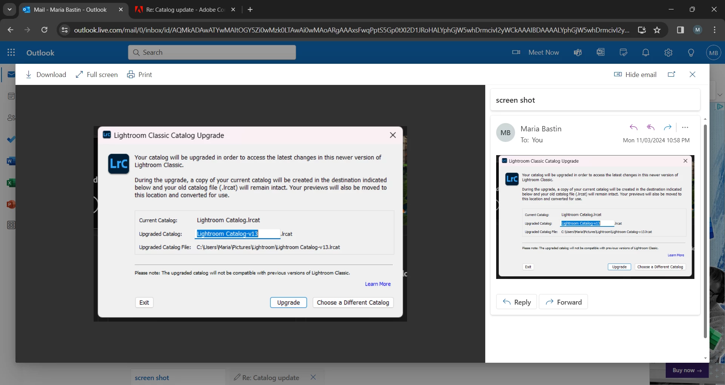
Task: Open Mail in the Outlook sidebar
Action: 11,74
